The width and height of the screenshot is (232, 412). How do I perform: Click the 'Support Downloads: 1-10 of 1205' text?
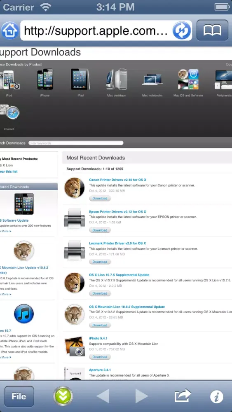[x=95, y=169]
